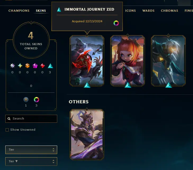Switch to the Champions tab
The height and width of the screenshot is (170, 193).
click(x=19, y=11)
